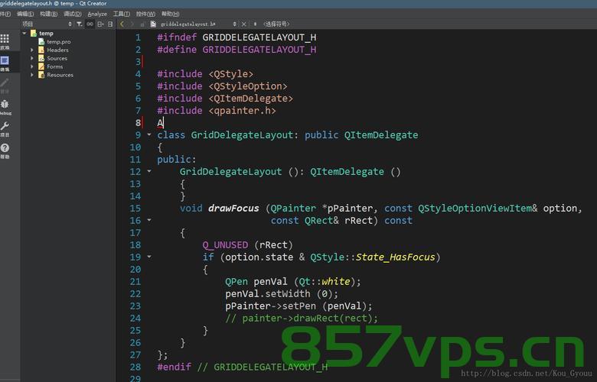Open the Welcome mode grid icon

(5, 38)
